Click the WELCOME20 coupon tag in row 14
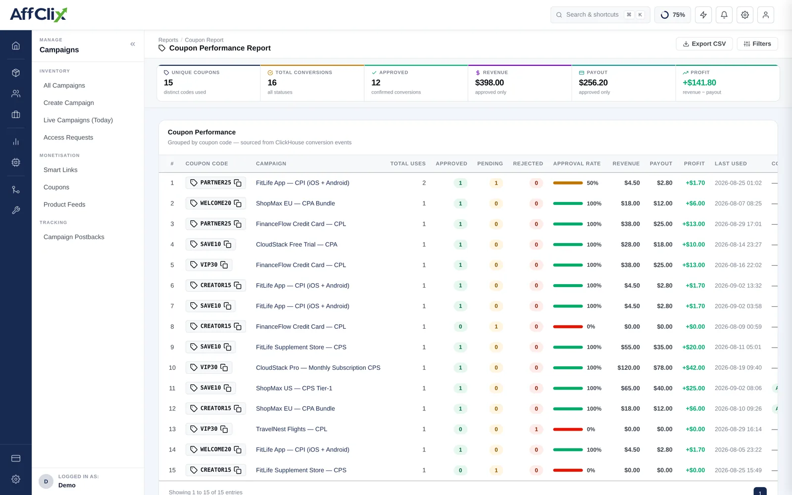 (x=216, y=449)
